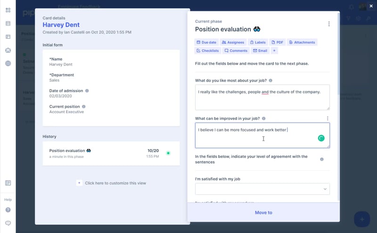
Task: Click the 'Move to' button
Action: 263,213
